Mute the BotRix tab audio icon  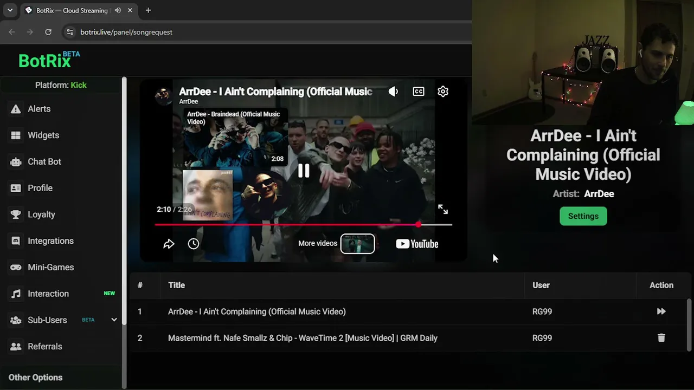tap(118, 10)
